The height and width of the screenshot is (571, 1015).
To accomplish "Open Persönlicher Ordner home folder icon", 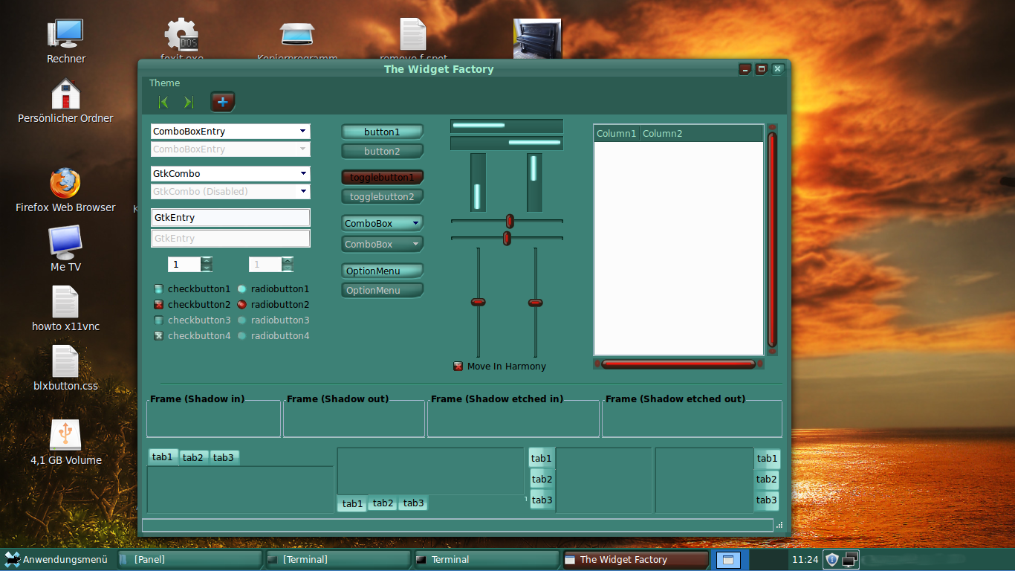I will coord(65,94).
